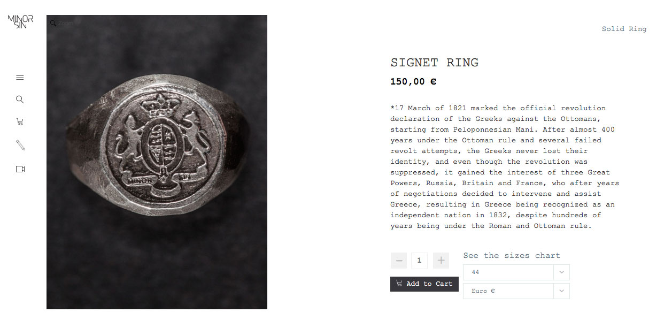Increase quantity with the plus button
This screenshot has height=328, width=672.
click(x=441, y=261)
